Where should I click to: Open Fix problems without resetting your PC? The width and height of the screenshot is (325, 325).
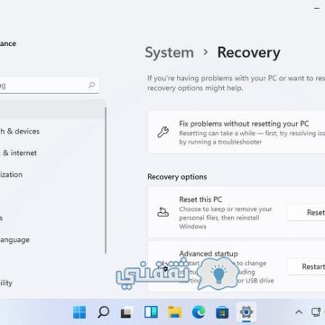pos(237,133)
